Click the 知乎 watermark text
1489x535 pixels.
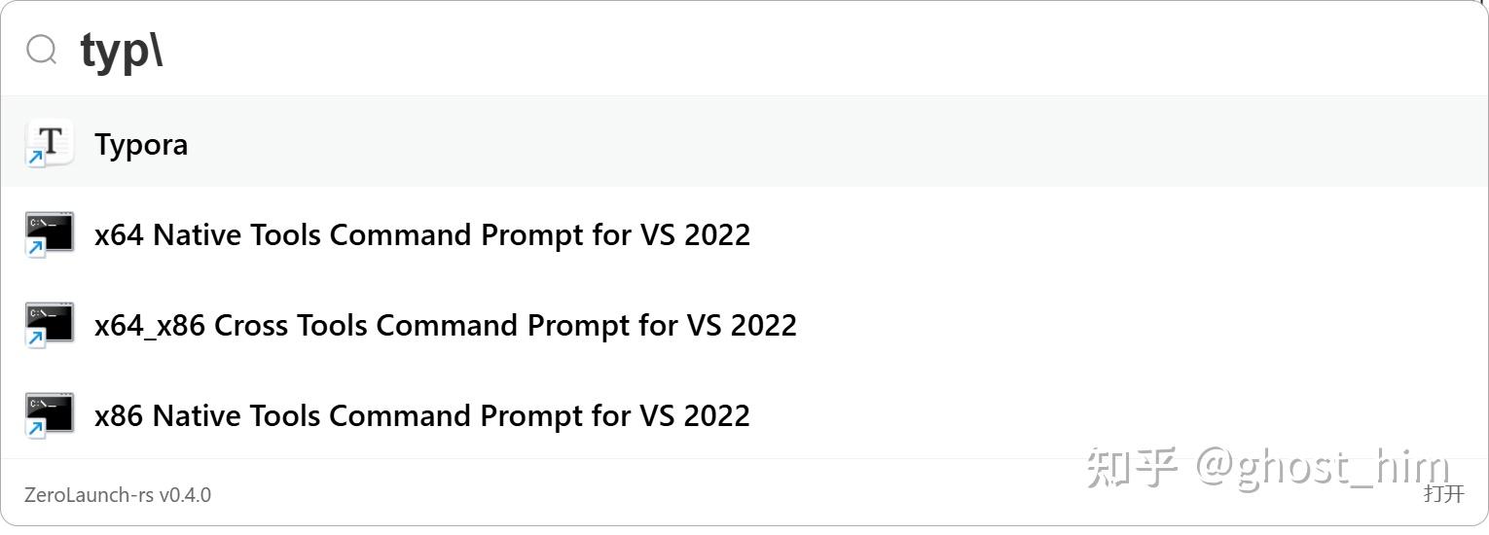click(x=1132, y=467)
